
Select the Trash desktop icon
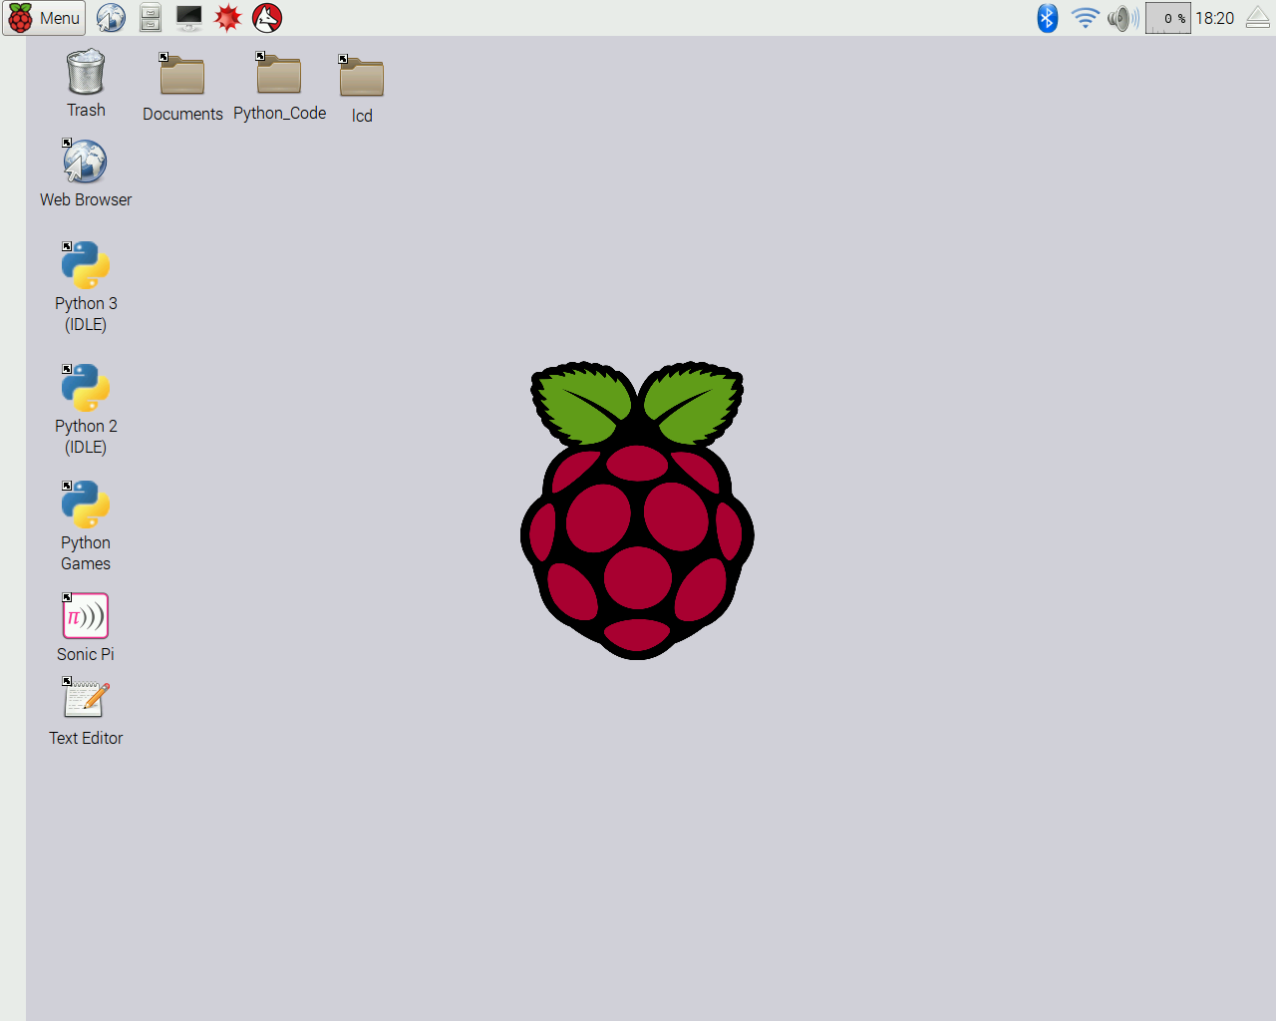coord(86,84)
